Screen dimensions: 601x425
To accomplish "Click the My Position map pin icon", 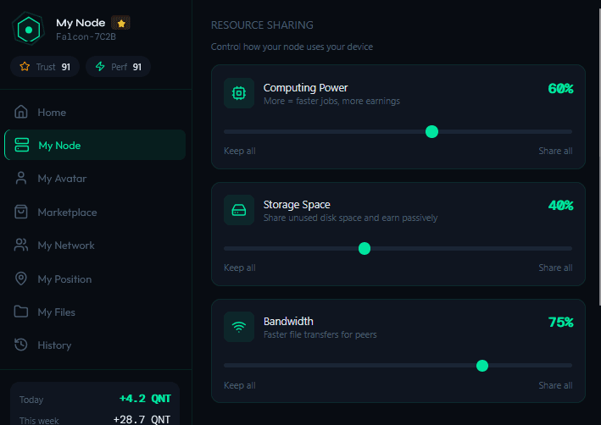I will [21, 279].
